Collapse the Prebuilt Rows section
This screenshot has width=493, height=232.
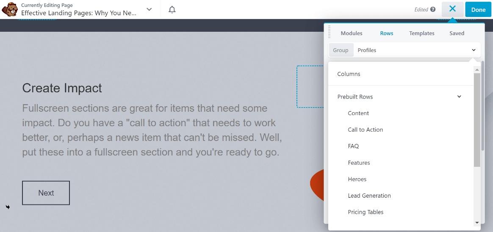pos(459,97)
